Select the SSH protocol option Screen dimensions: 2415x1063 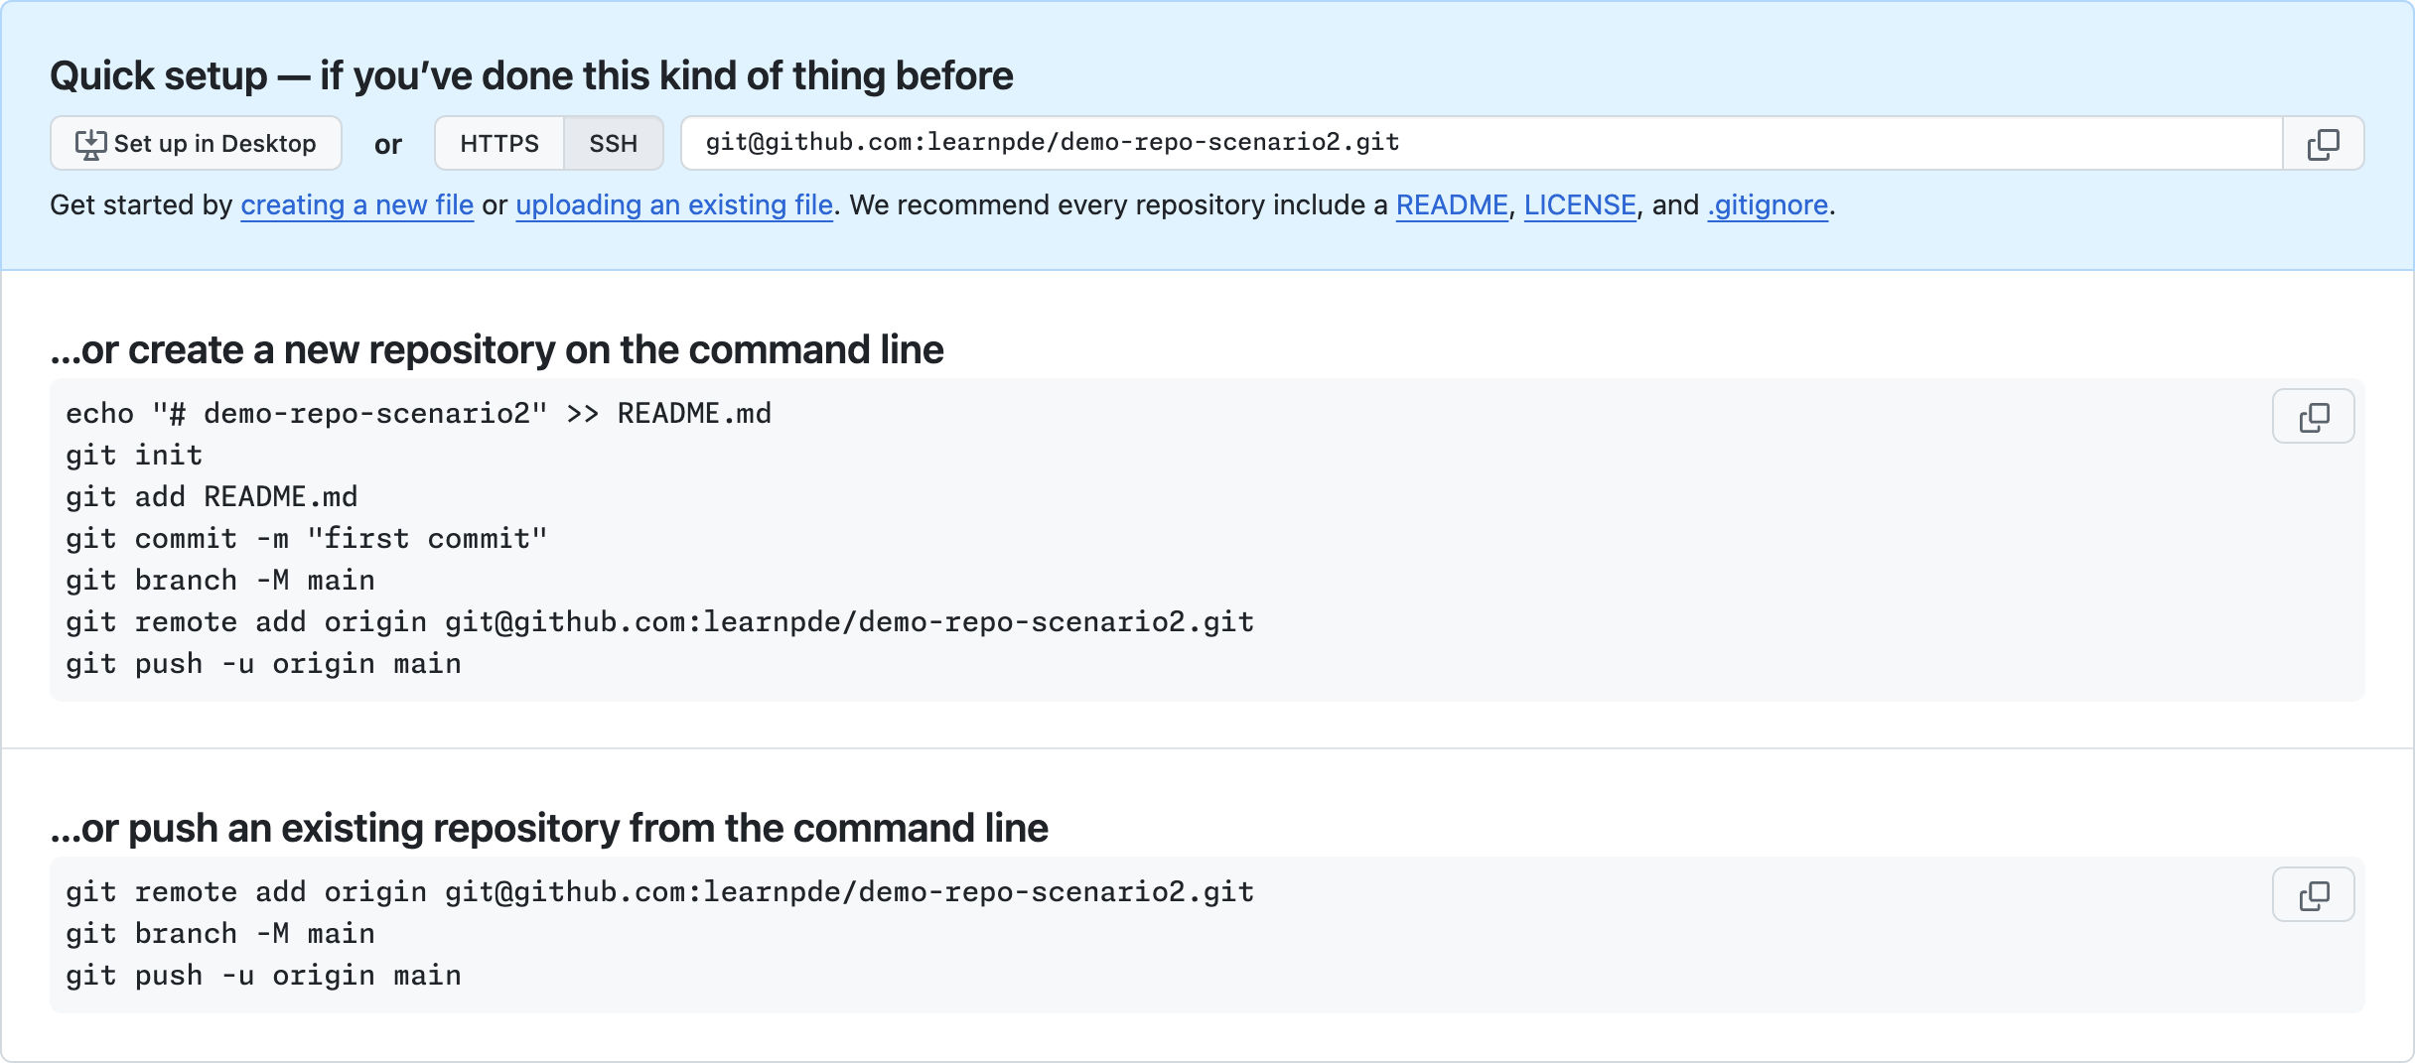[614, 143]
